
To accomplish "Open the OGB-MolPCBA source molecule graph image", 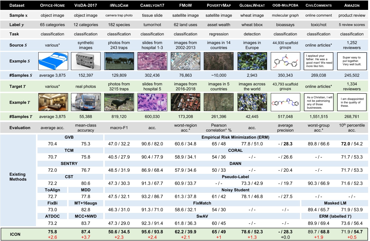I will click(285, 61).
